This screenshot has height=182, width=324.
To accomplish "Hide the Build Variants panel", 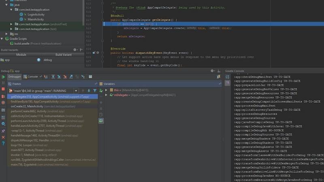I will (x=81, y=50).
